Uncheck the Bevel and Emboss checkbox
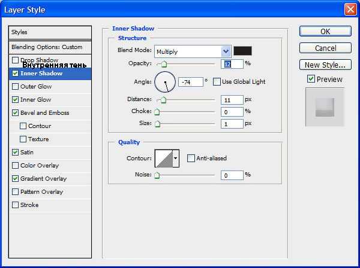This screenshot has height=268, width=360. click(15, 113)
